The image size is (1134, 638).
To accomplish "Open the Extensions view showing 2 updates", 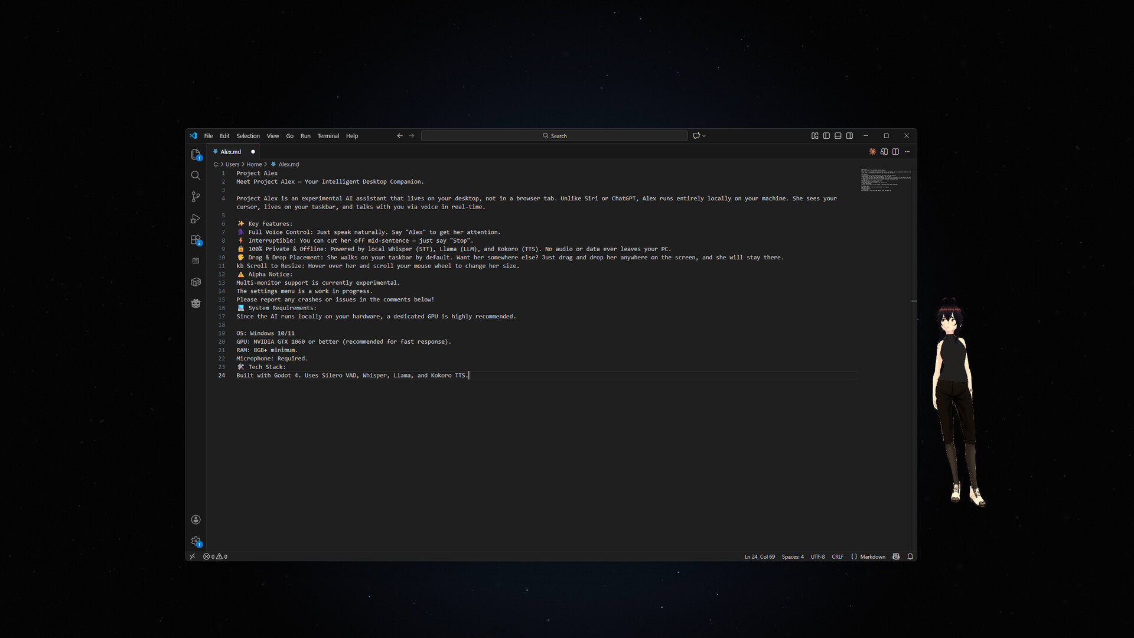I will (195, 240).
